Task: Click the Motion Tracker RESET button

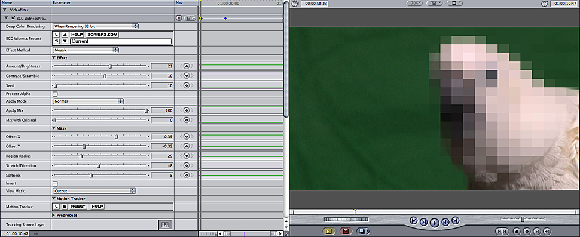Action: [78, 207]
